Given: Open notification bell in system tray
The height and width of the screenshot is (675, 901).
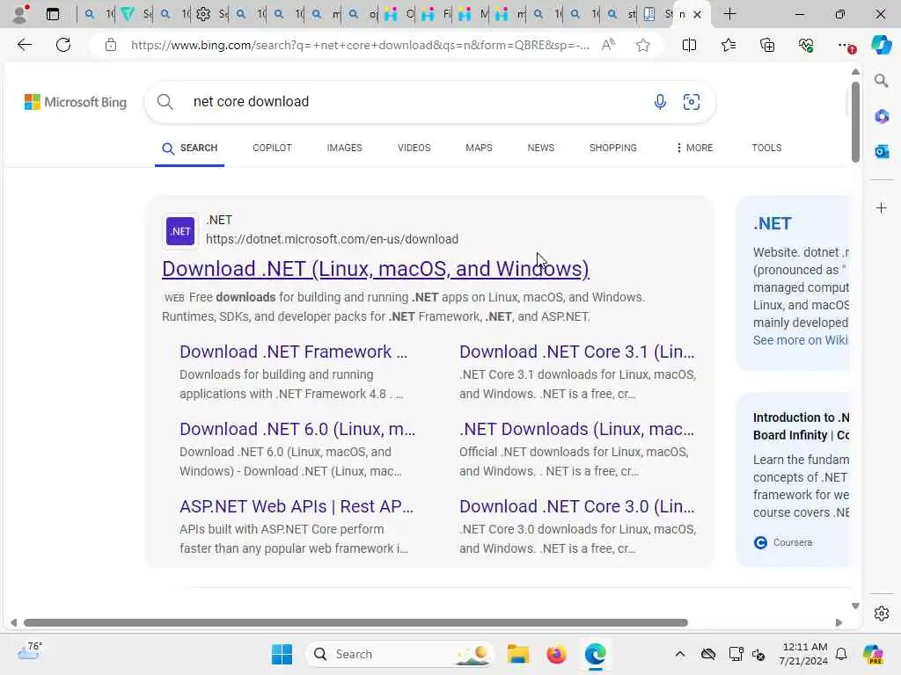Looking at the screenshot, I should pyautogui.click(x=841, y=654).
